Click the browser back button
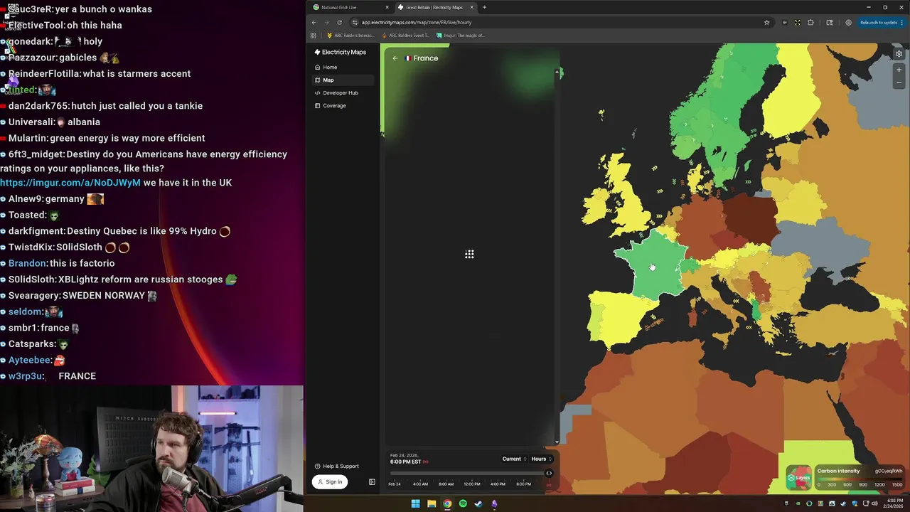The height and width of the screenshot is (512, 910). (x=314, y=22)
